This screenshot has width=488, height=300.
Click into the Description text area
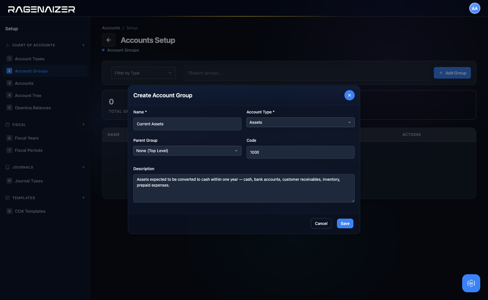pos(244,188)
